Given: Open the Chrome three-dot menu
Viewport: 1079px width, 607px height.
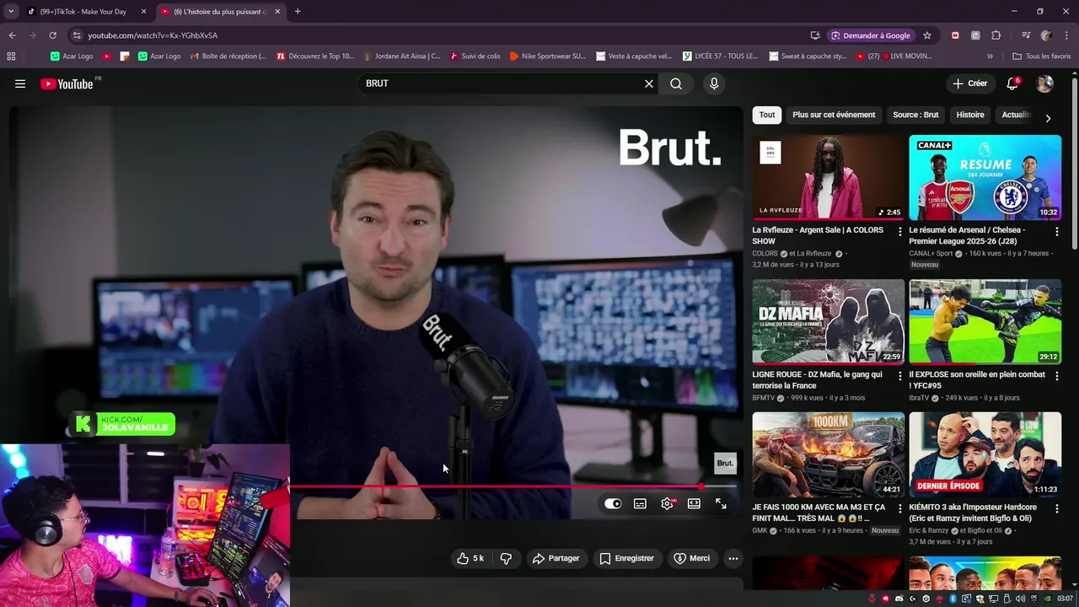Looking at the screenshot, I should tap(1066, 35).
